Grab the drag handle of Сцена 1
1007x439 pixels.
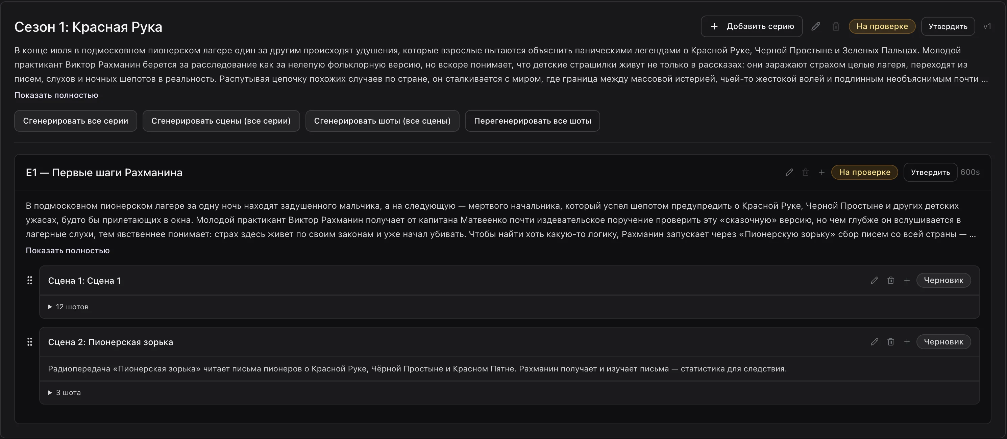pos(30,280)
